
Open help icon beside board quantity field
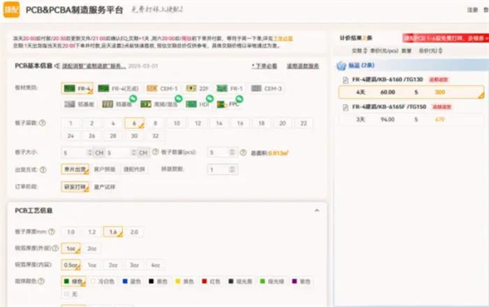coord(243,152)
